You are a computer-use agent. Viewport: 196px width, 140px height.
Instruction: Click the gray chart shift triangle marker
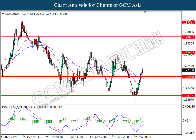click(x=145, y=12)
